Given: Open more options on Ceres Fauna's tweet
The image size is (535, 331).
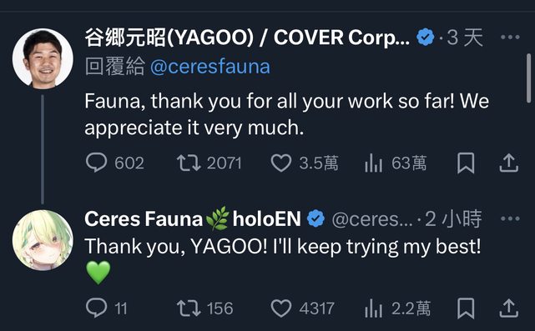Looking at the screenshot, I should 510,218.
